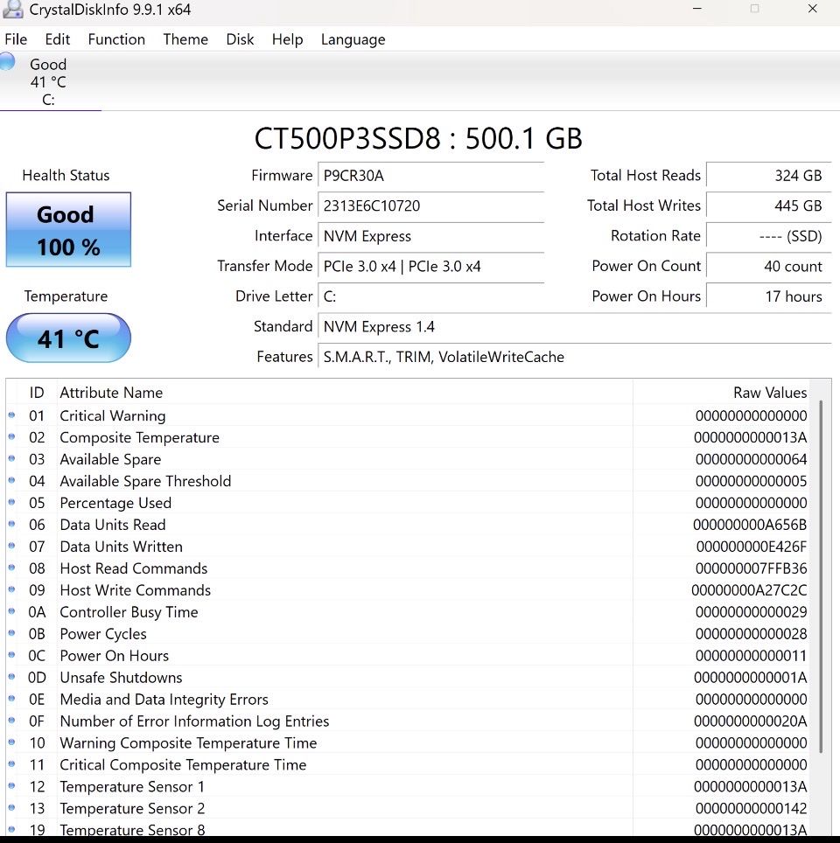Click the status dot beside Controller Busy Time
Screen dimensions: 840x843
point(11,611)
